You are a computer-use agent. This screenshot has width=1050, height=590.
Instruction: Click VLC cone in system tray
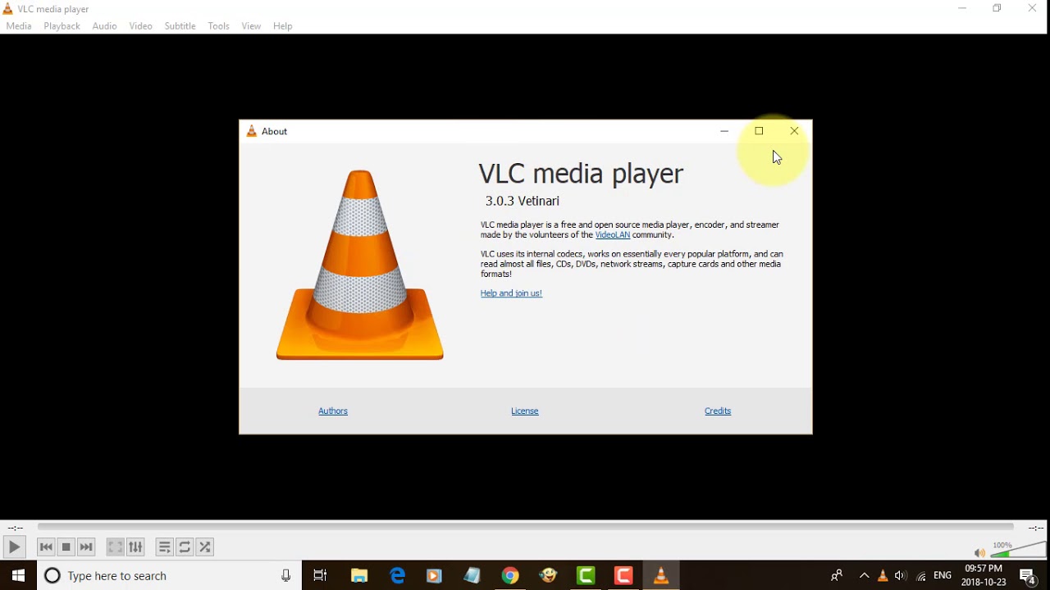883,576
